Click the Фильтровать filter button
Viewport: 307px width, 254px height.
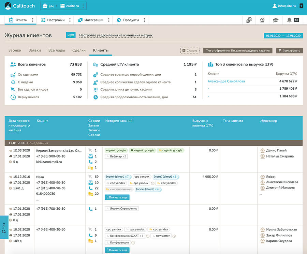tap(289, 50)
